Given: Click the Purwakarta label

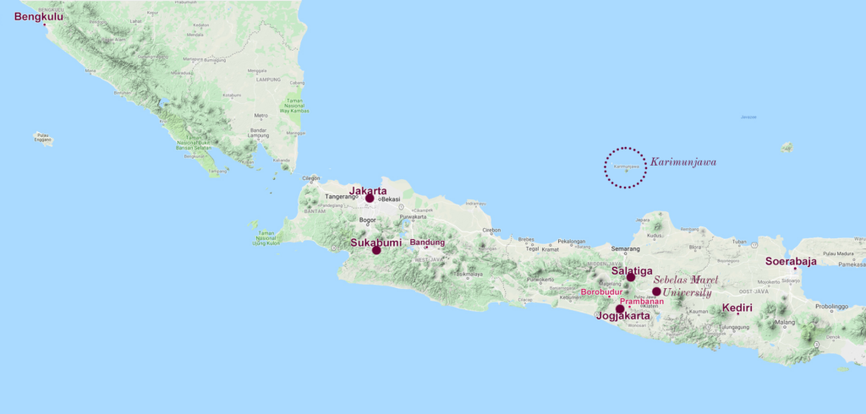Looking at the screenshot, I should [413, 217].
